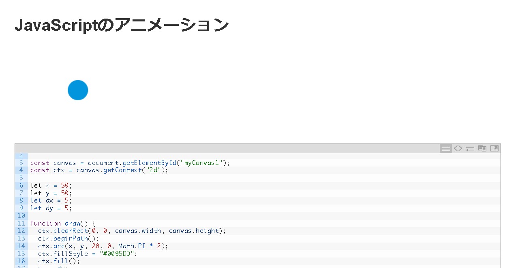Click the getContext method name in the code

(122, 170)
